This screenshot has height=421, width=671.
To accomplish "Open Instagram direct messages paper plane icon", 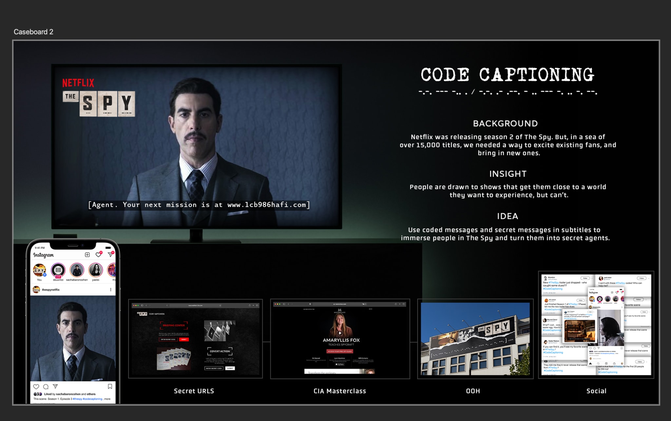I will pyautogui.click(x=110, y=255).
